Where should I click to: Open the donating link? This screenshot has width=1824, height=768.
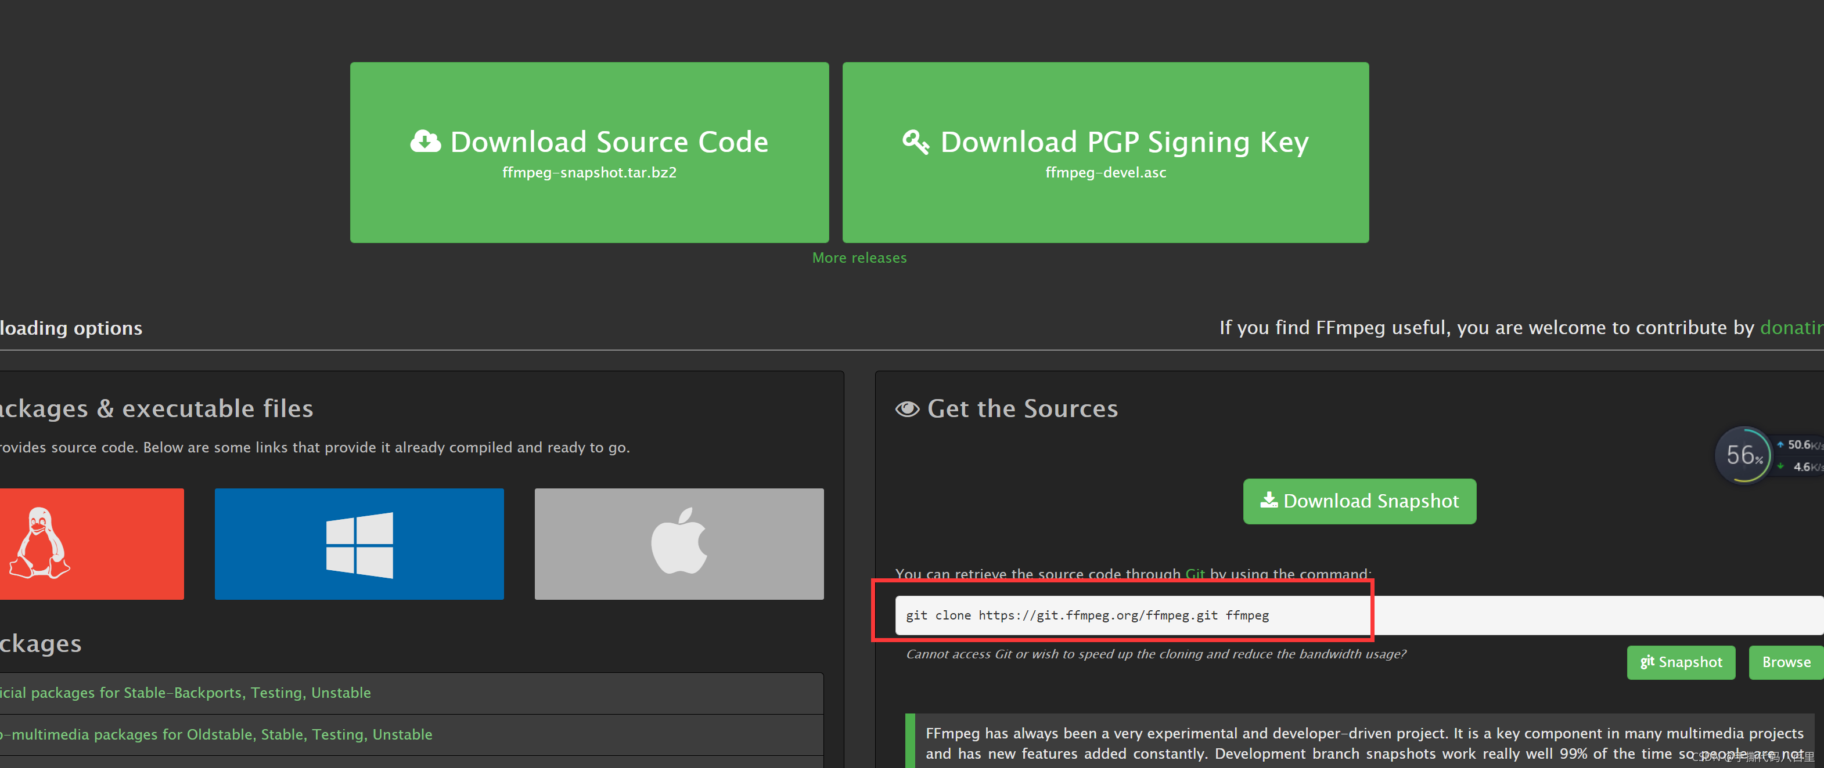click(1791, 327)
